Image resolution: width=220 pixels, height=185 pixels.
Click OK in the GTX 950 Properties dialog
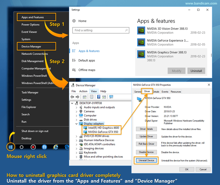(187, 169)
